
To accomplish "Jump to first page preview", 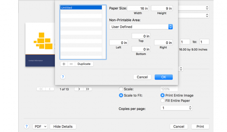I will pyautogui.click(x=41, y=89).
